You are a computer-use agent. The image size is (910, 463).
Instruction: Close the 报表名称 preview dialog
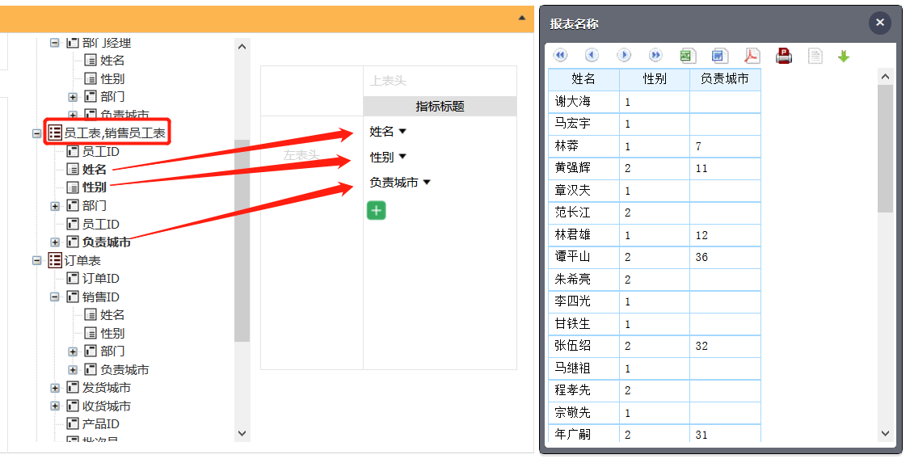tap(880, 23)
